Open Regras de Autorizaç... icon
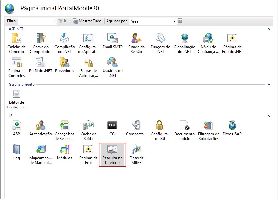 tap(89, 67)
